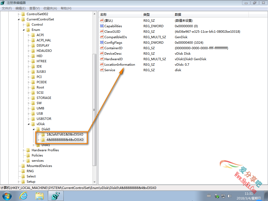Viewport: 268px width, 201px height.
Task: Click the tree pane scroll up arrow
Action: [94, 14]
